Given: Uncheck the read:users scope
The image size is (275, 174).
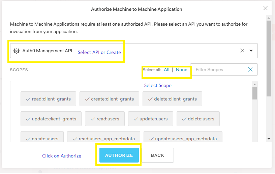Looking at the screenshot, I should (x=104, y=119).
